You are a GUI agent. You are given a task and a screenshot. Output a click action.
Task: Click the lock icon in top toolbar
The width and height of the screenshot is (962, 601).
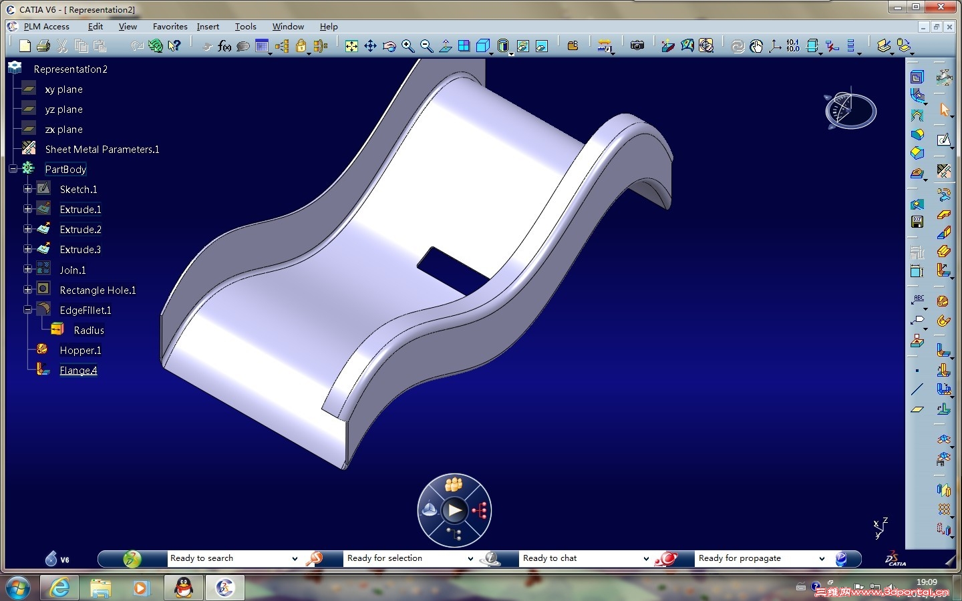[x=301, y=45]
